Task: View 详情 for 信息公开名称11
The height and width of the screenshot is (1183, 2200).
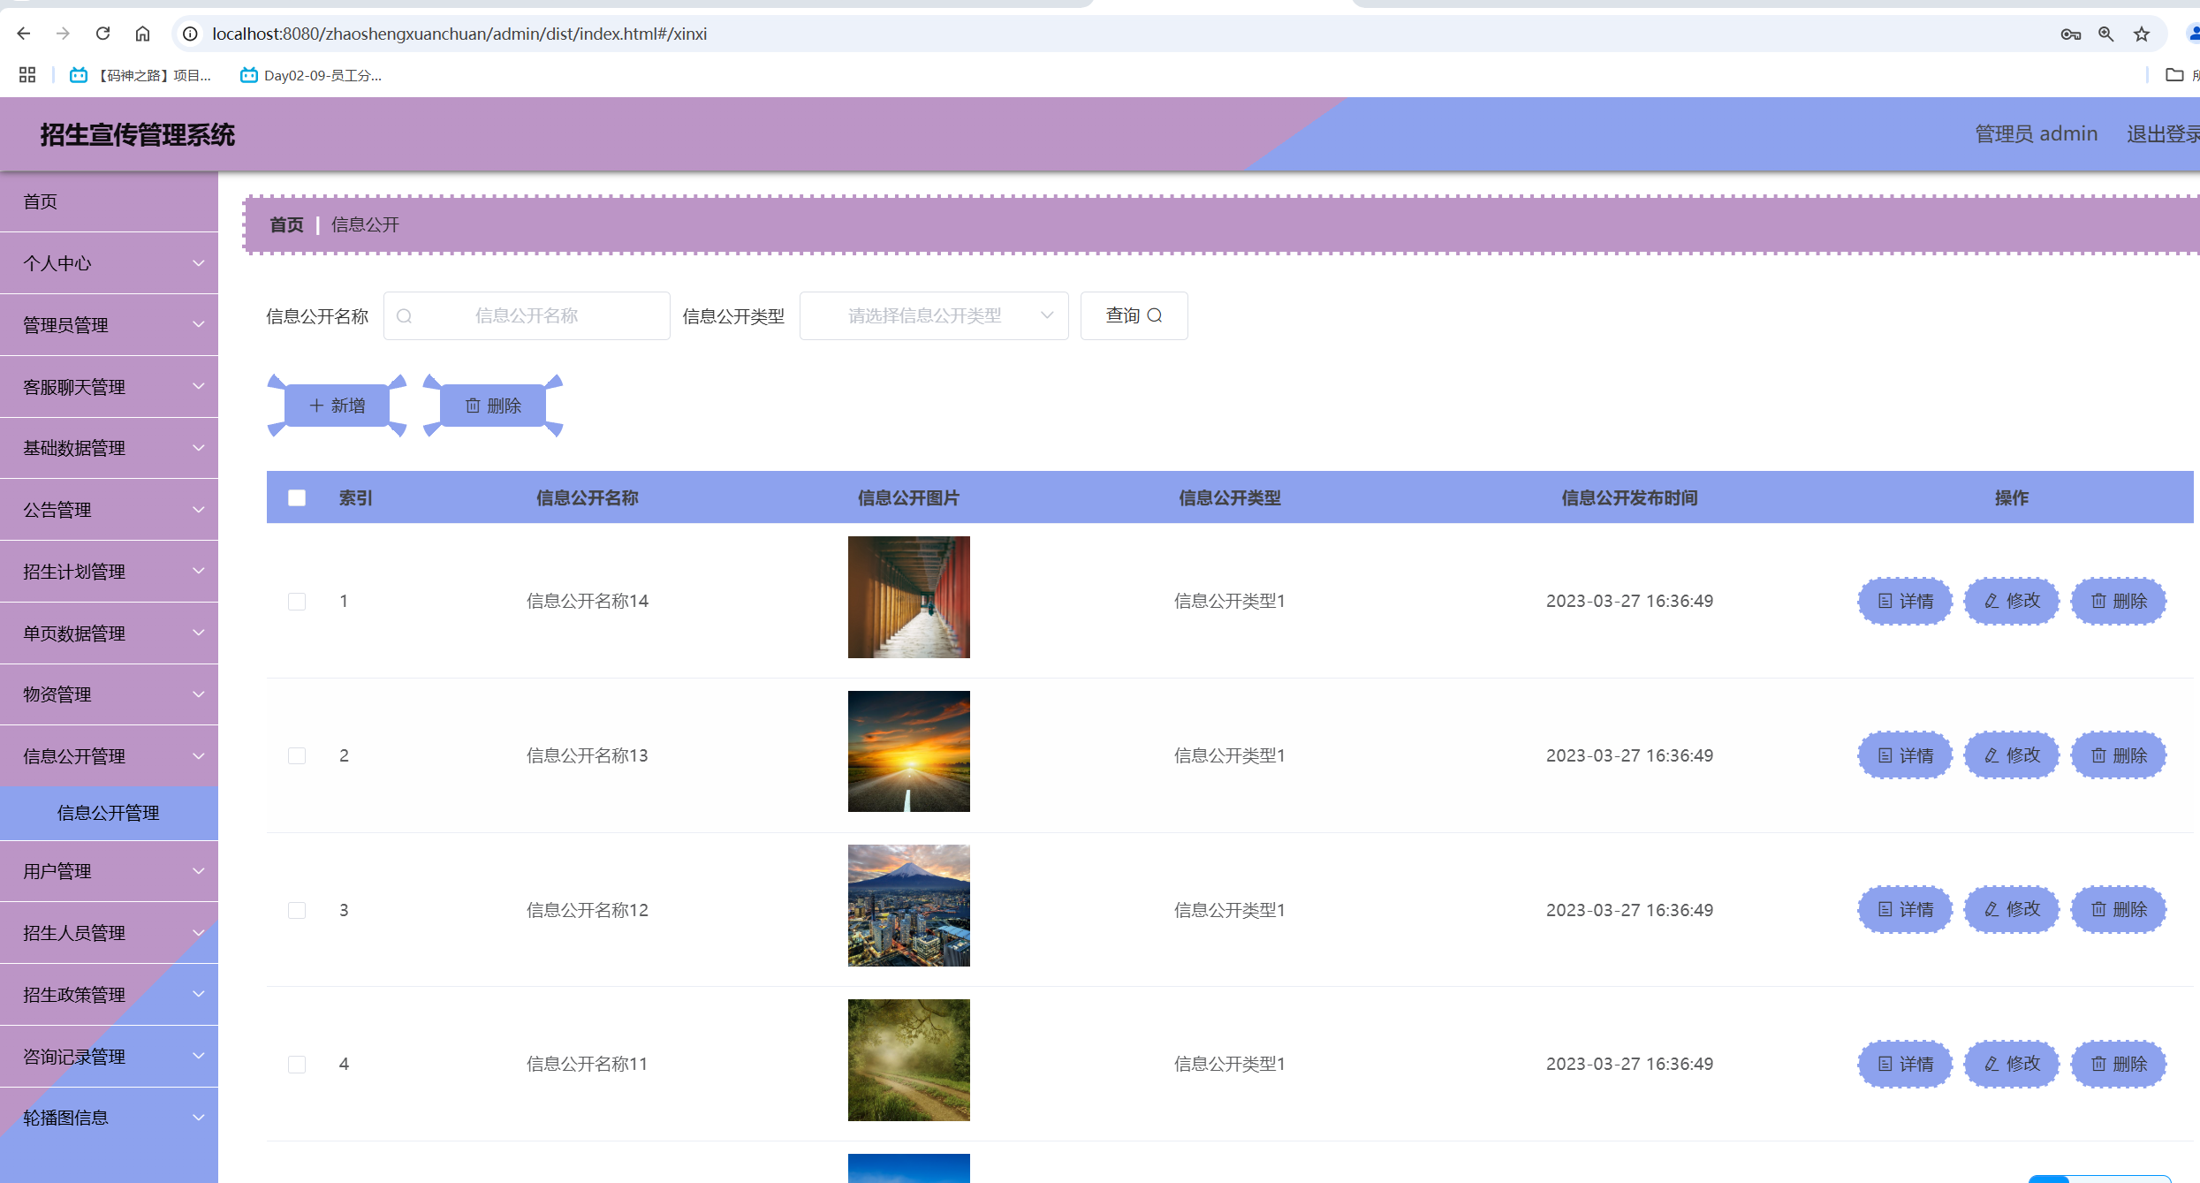Action: point(1905,1064)
